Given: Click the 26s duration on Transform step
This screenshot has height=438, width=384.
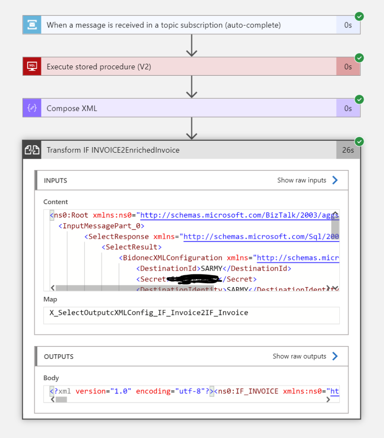Looking at the screenshot, I should 348,150.
